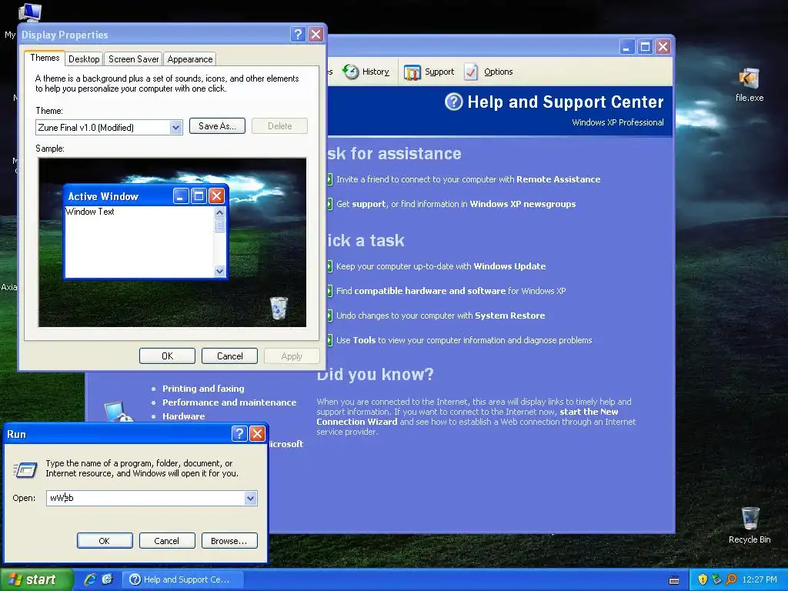Click the second quick launch icon
788x591 pixels.
click(108, 579)
